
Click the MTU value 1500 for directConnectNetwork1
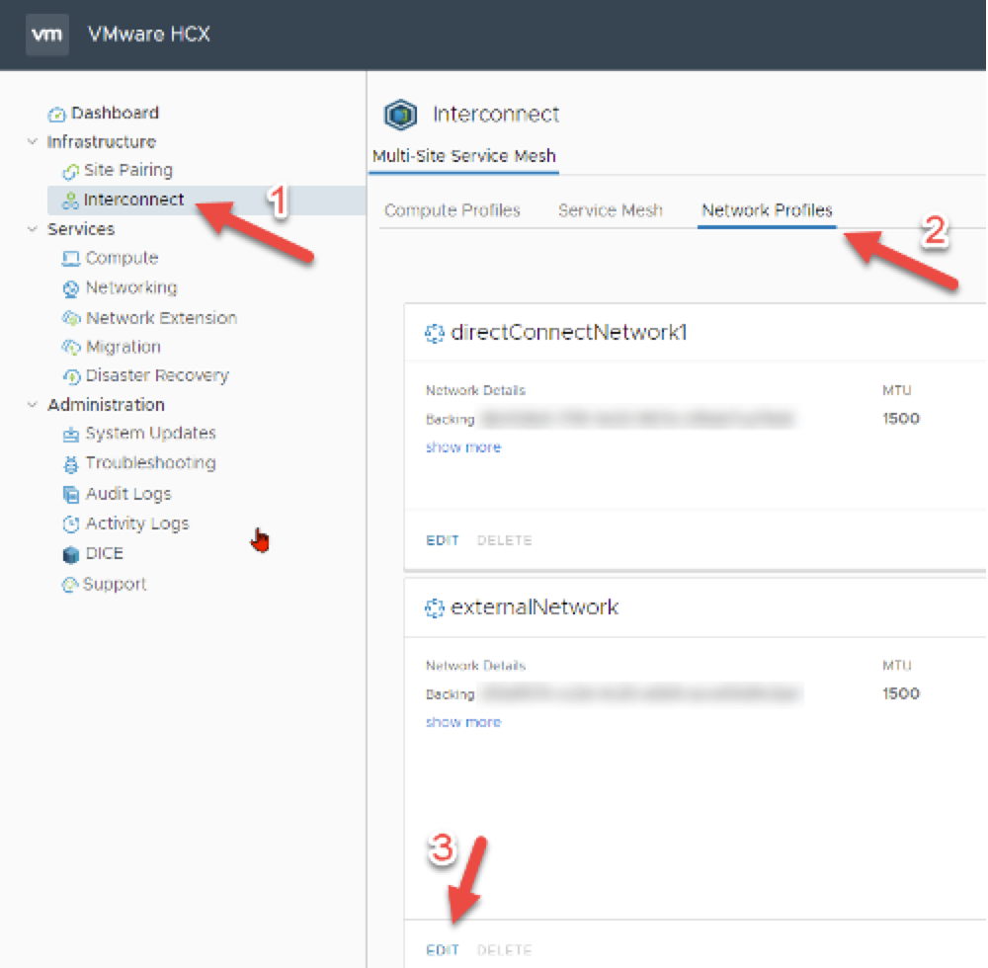[901, 419]
